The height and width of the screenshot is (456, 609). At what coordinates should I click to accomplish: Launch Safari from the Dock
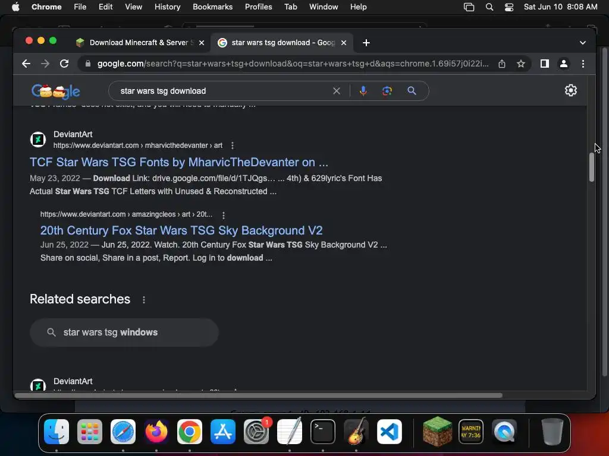click(123, 432)
